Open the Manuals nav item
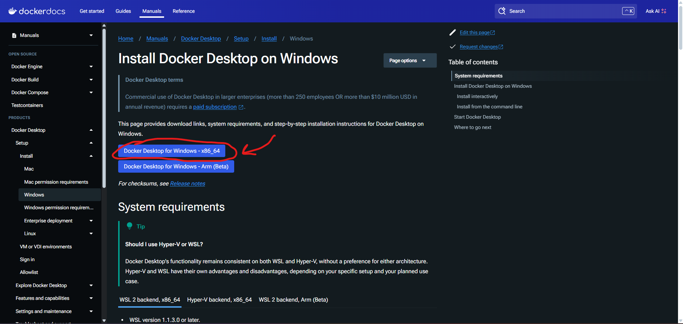683x324 pixels. pos(152,11)
